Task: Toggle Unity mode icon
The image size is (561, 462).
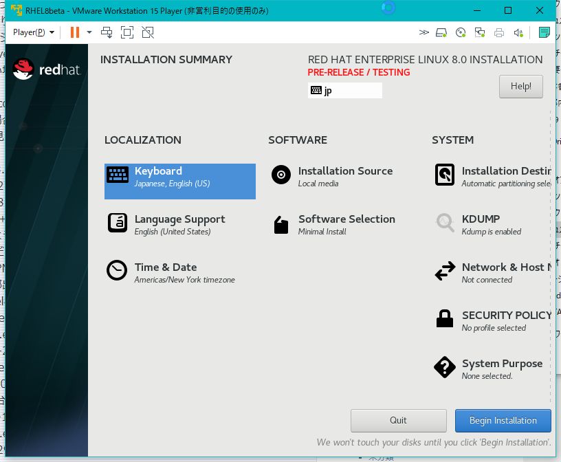Action: coord(148,32)
